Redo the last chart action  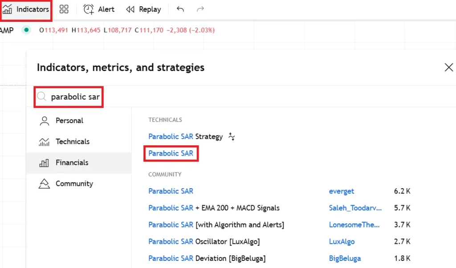point(200,9)
